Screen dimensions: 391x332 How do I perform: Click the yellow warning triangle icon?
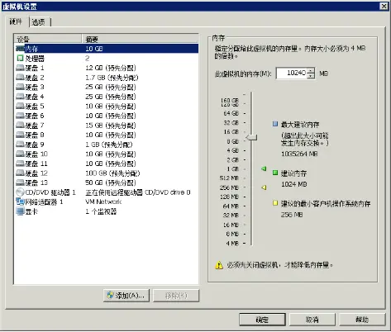coord(219,265)
